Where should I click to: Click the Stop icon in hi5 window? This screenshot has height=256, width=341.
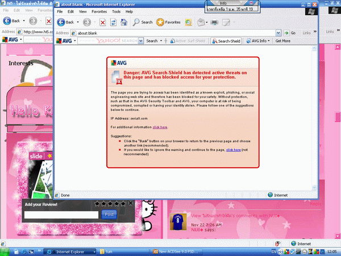click(49, 21)
